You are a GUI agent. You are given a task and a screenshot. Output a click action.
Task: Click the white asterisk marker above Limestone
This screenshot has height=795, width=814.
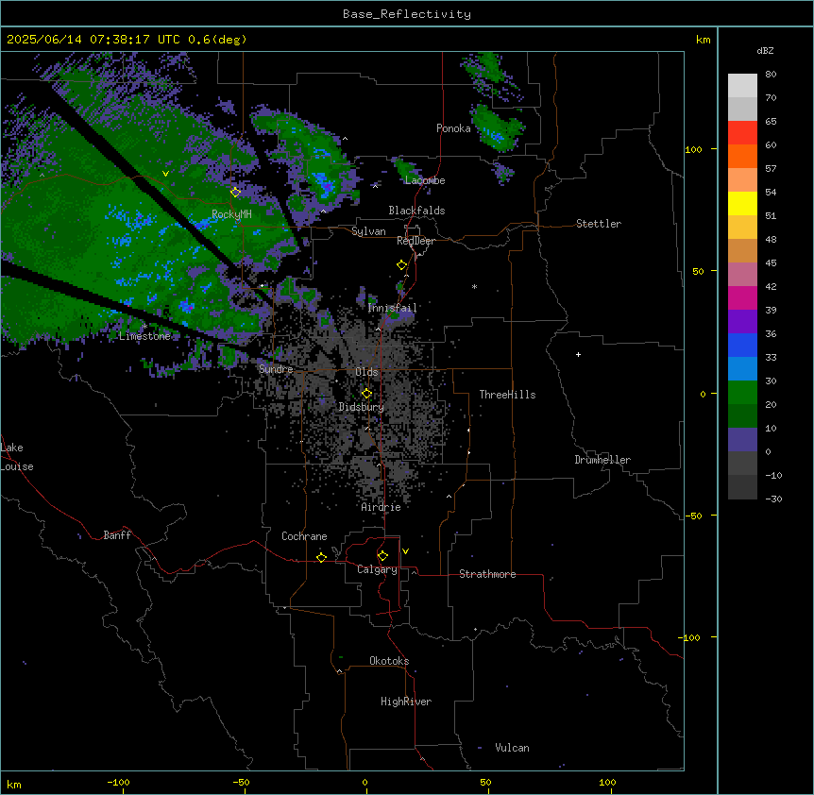coord(144,326)
